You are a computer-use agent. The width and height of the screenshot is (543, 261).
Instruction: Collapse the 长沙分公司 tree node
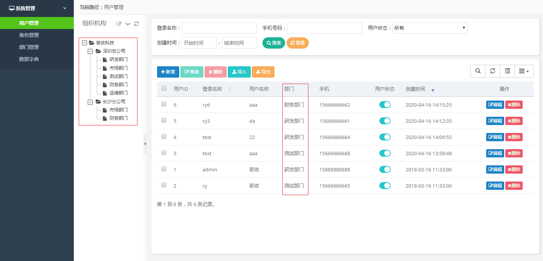(x=90, y=102)
